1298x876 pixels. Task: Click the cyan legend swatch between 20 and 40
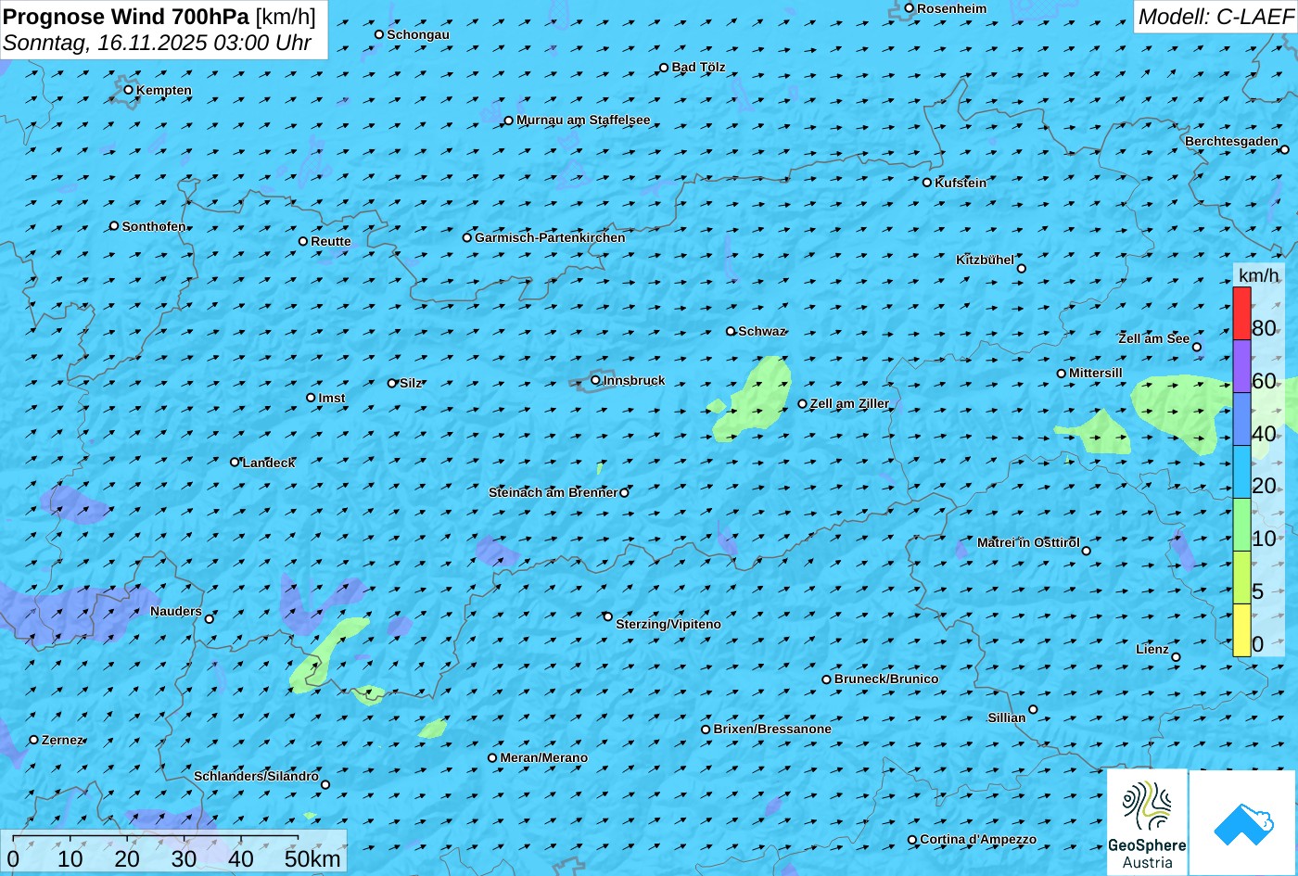pyautogui.click(x=1241, y=472)
